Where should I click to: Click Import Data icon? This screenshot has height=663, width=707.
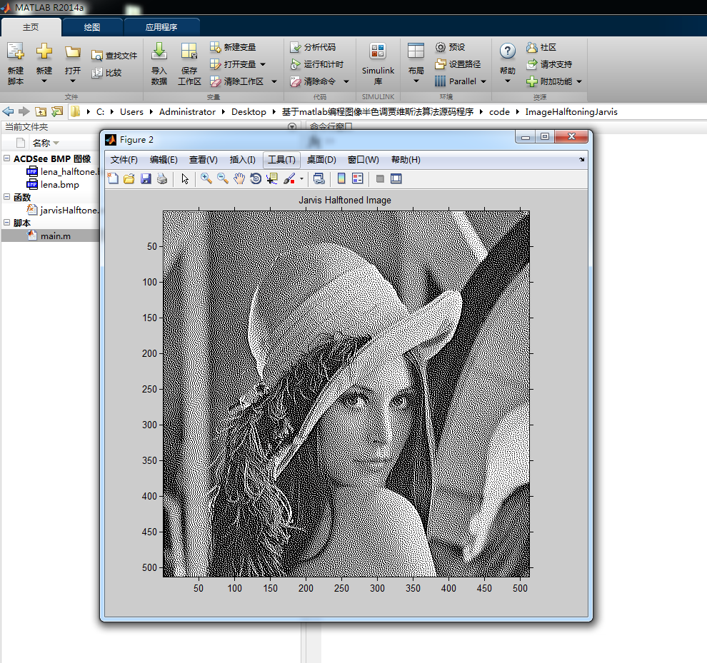[159, 63]
